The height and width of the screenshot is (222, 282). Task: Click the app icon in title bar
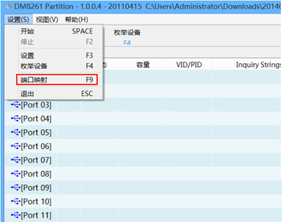pyautogui.click(x=8, y=7)
